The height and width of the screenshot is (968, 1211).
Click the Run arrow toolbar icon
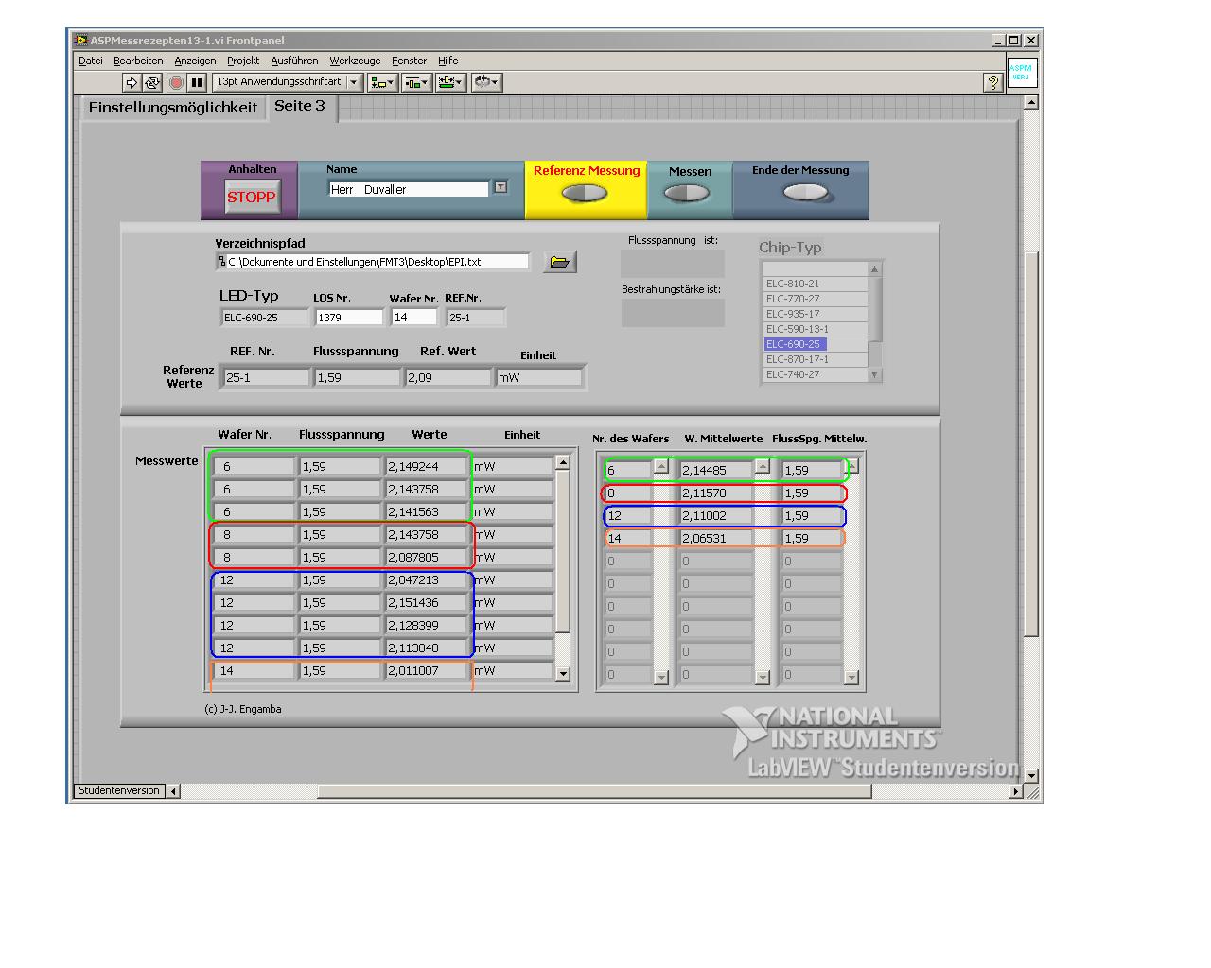(132, 82)
